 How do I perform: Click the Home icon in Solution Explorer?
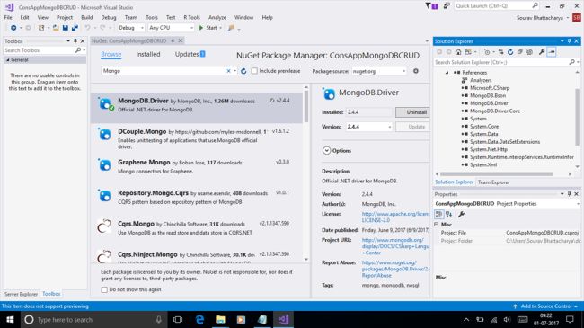[x=458, y=52]
